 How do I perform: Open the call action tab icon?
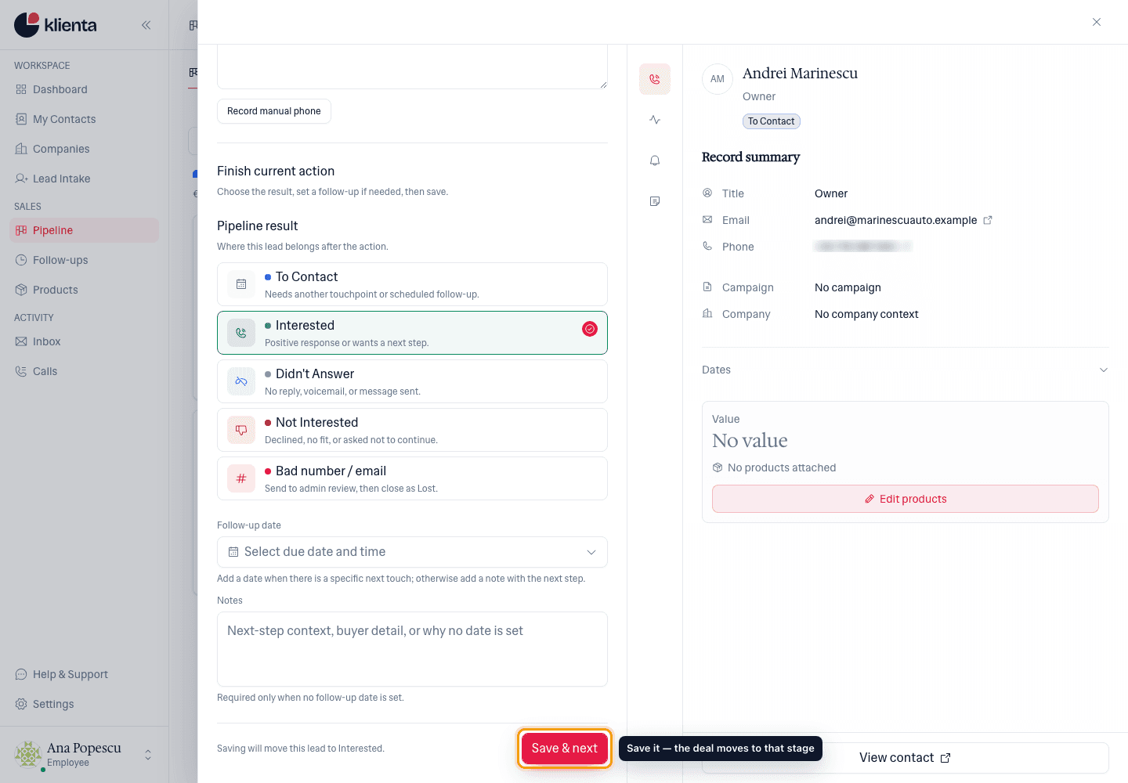click(x=655, y=79)
